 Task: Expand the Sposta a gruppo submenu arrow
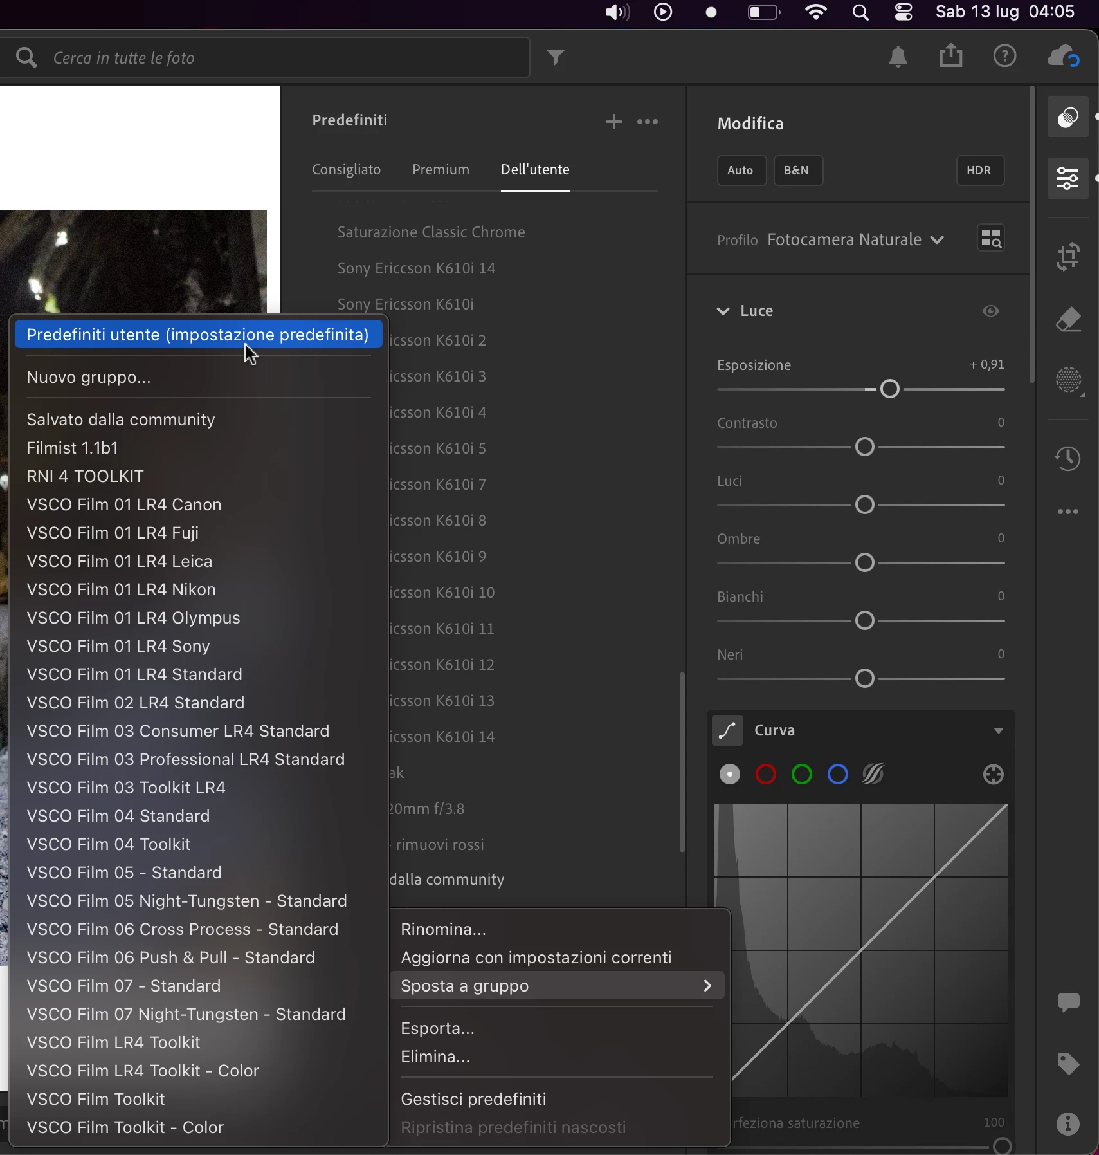(x=707, y=986)
